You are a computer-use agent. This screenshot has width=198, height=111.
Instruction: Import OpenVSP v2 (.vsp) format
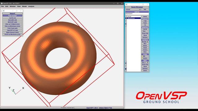pos(12,30)
